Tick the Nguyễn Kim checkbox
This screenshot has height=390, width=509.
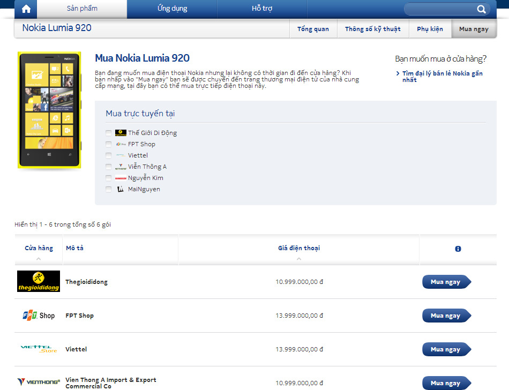108,178
